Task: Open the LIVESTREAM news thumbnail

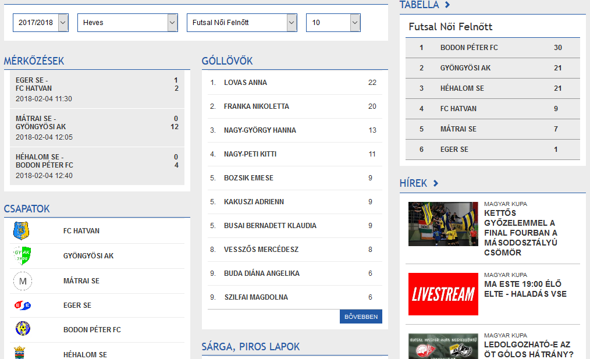Action: (x=443, y=294)
